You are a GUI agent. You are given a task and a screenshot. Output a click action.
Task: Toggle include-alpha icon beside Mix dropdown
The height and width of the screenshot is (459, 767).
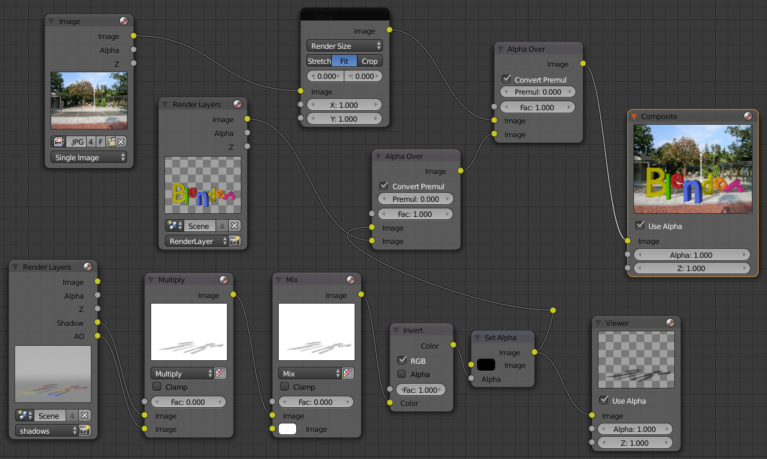click(348, 373)
